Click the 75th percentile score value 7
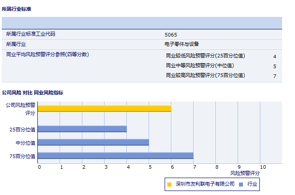 275,76
